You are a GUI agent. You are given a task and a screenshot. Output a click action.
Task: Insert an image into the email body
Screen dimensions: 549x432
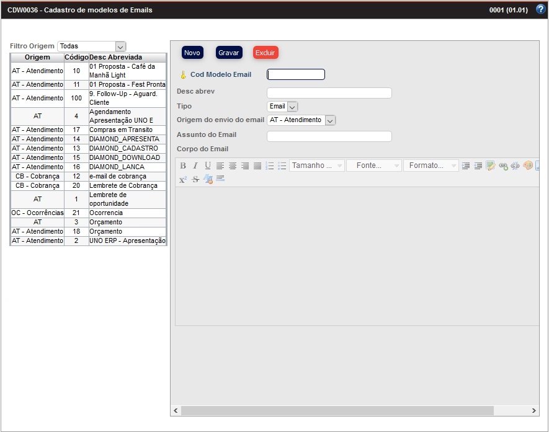[490, 165]
